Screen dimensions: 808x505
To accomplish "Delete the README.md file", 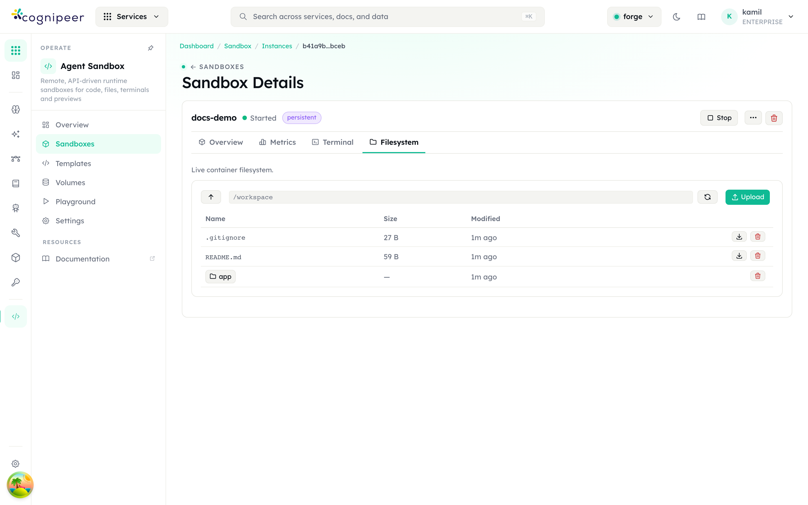I will 757,256.
